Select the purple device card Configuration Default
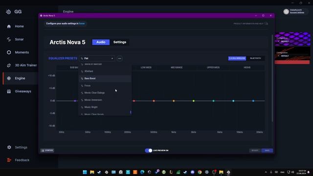 292,39
